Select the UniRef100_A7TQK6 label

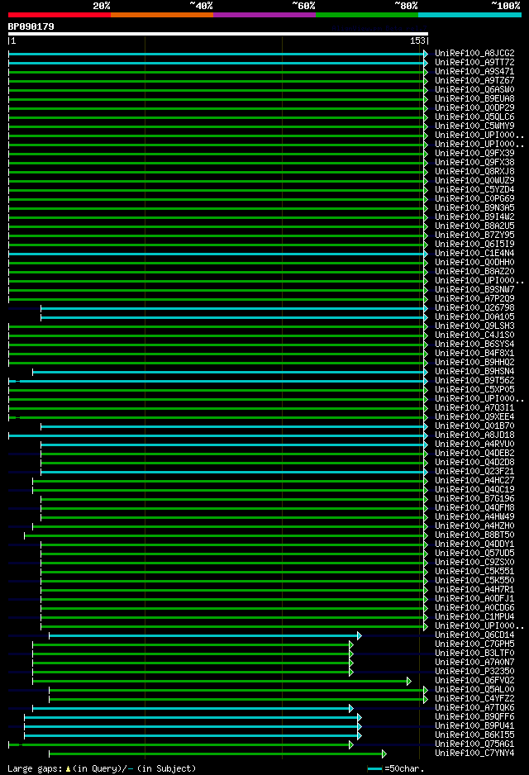(474, 708)
